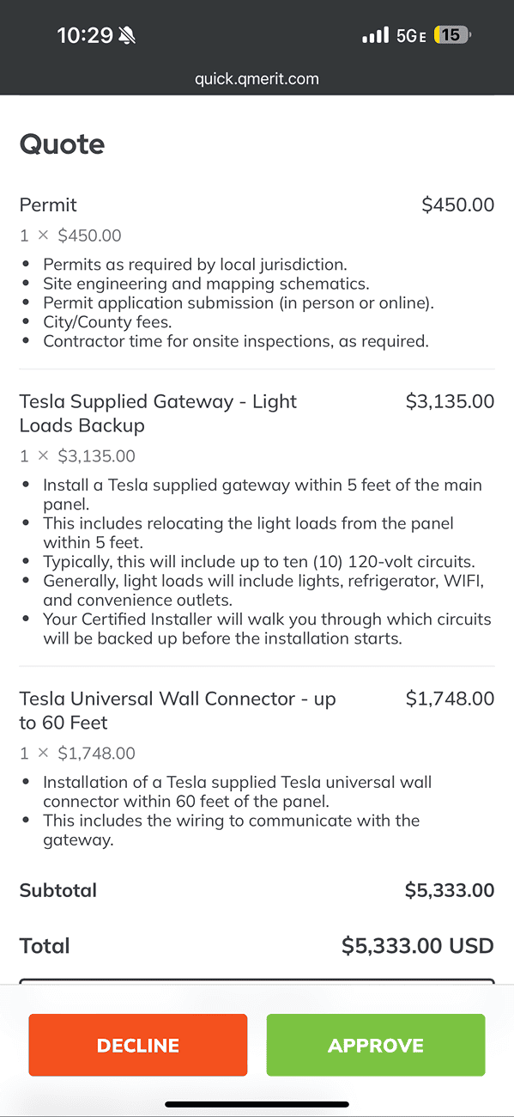
Task: Select the Quote heading
Action: pos(62,143)
